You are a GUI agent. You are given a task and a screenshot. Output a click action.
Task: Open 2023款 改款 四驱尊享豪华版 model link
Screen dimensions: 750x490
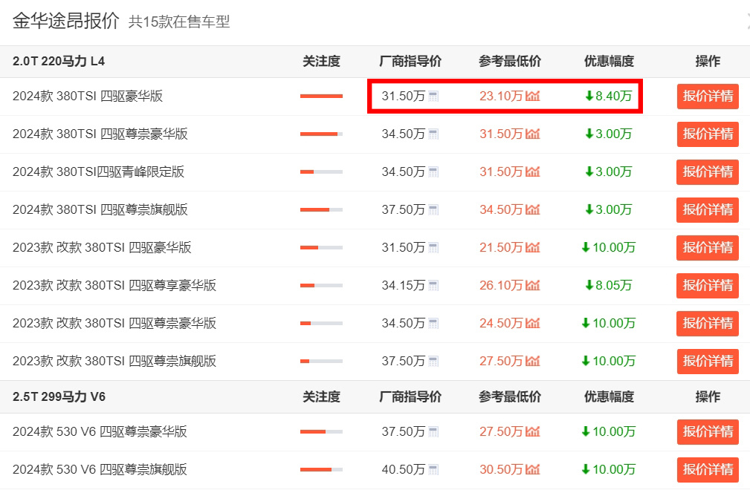114,285
